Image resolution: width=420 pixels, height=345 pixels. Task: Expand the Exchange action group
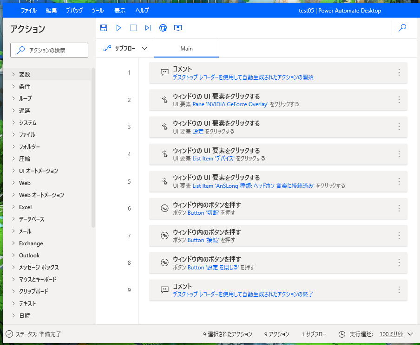(13, 243)
